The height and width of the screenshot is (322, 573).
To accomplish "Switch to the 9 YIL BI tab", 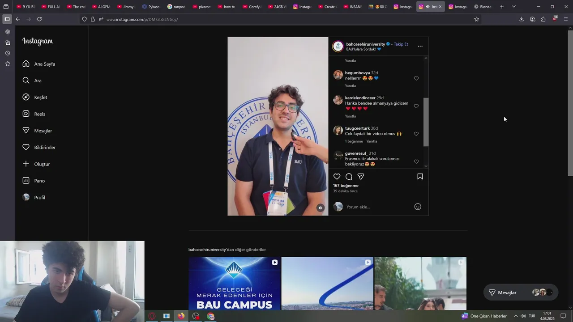I will (x=26, y=7).
